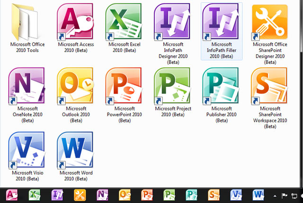Launch SharePoint Designer from the taskbar
Screen dimensions: 303x203
[80, 195]
